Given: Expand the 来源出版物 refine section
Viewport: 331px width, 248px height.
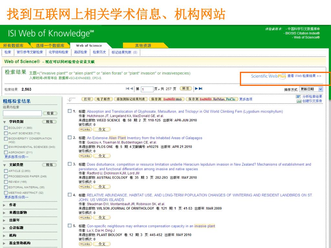Looking at the screenshot, I should click(x=5, y=212).
